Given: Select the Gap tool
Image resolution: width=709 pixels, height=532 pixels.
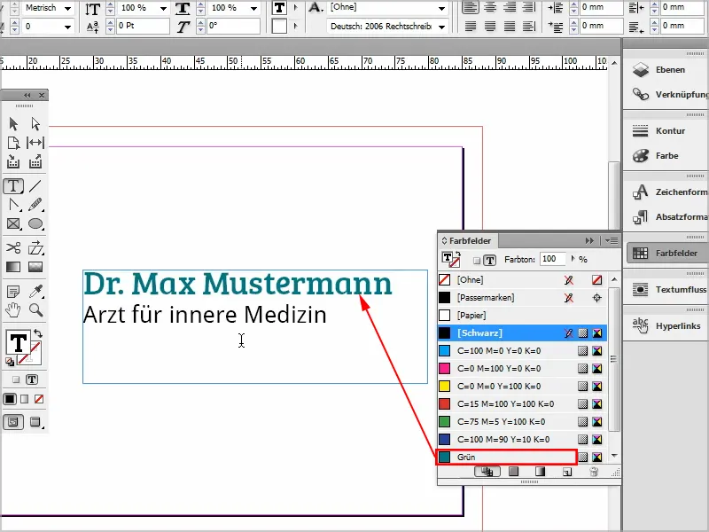Looking at the screenshot, I should tap(35, 143).
